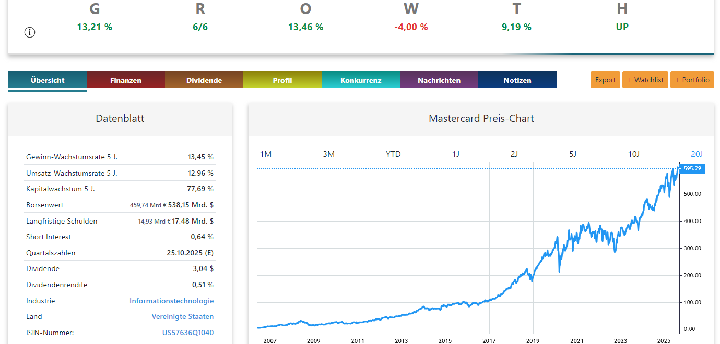Click the info icon beside GROWTH scores
Image resolution: width=720 pixels, height=344 pixels.
[30, 32]
